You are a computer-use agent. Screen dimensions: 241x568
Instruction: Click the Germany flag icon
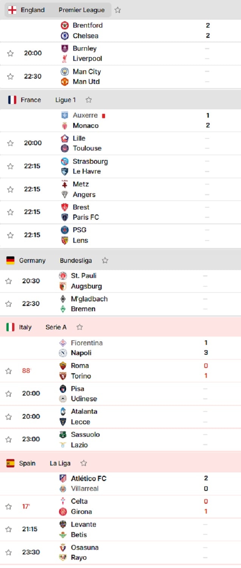click(x=11, y=261)
